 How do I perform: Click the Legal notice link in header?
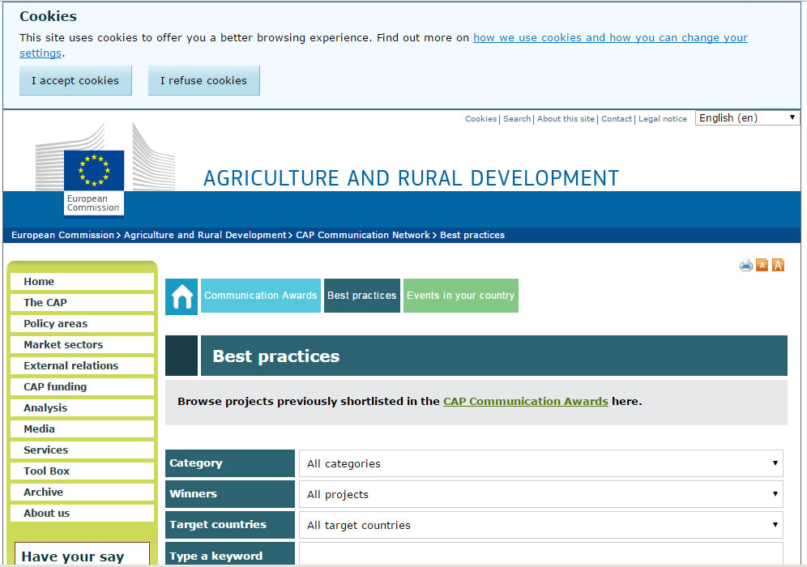tap(662, 119)
